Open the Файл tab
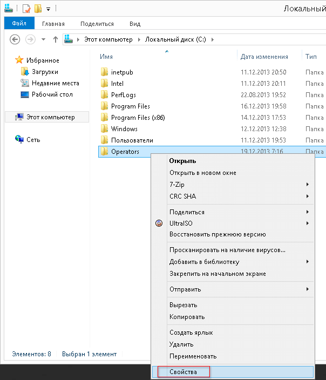The image size is (326, 380). pyautogui.click(x=19, y=23)
